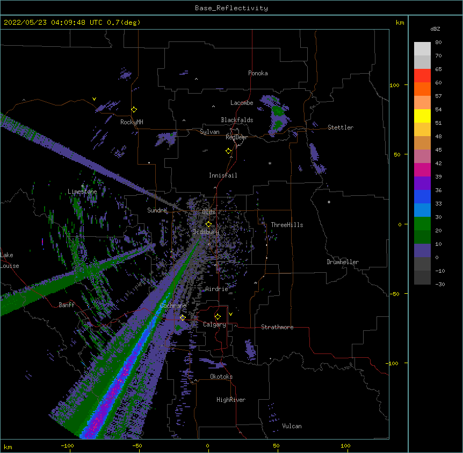
Task: Click the yellow V marker east of Calgary
Action: [x=230, y=314]
